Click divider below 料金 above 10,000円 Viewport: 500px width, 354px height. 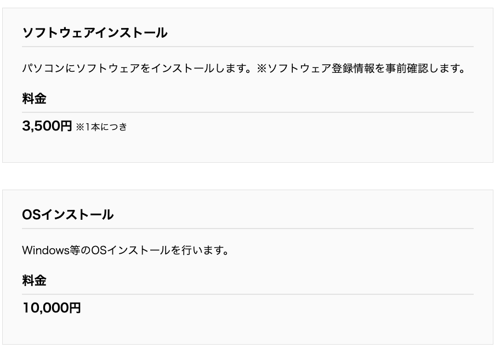point(248,294)
